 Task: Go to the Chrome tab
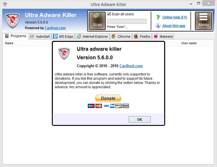121,36
